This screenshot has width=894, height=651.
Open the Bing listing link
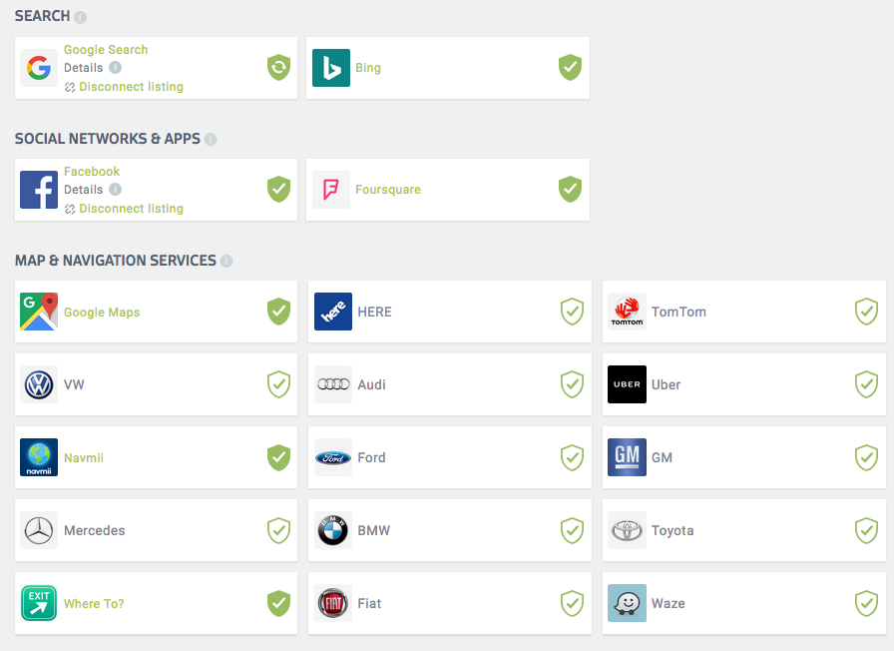point(368,67)
